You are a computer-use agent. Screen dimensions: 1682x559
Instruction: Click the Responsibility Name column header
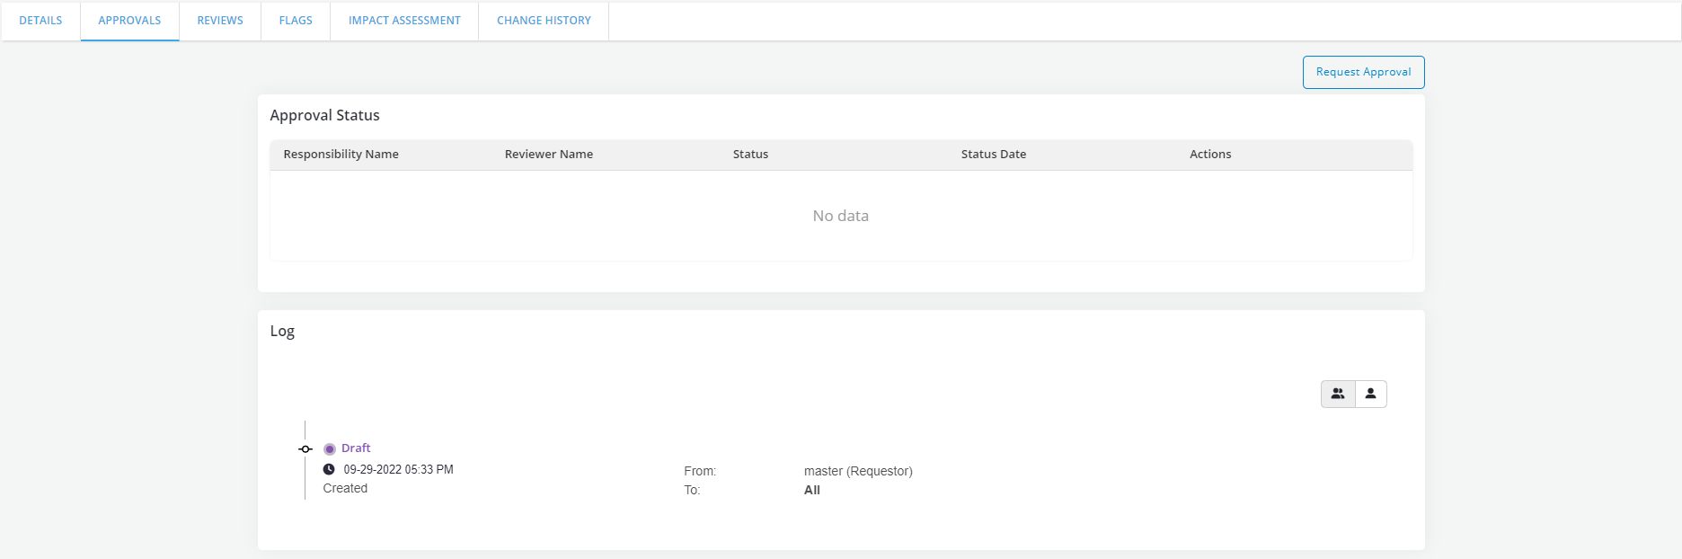click(341, 155)
